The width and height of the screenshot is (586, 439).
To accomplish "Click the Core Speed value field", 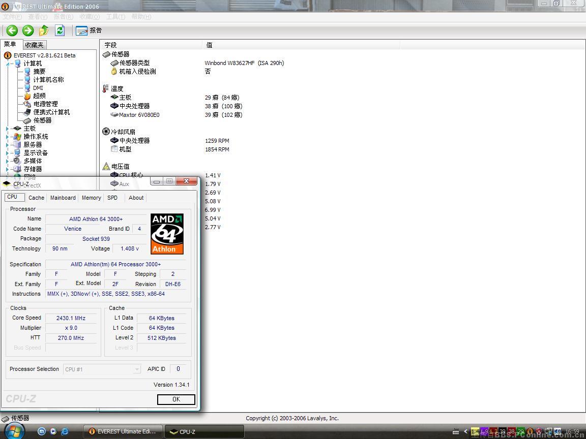I will (71, 318).
